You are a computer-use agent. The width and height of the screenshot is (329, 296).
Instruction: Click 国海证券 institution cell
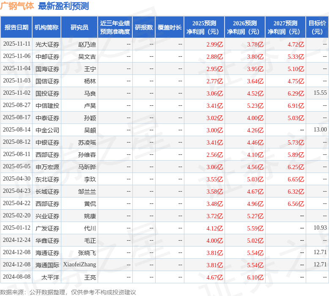coord(47,69)
